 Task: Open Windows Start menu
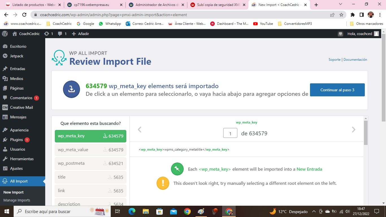click(x=6, y=211)
